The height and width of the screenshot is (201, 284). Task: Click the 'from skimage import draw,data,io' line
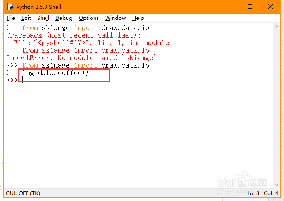click(x=86, y=65)
